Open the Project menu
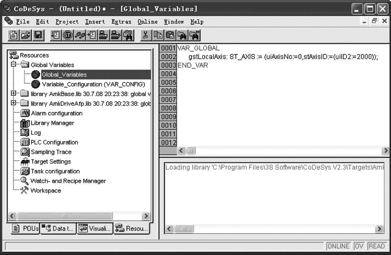 (x=67, y=22)
